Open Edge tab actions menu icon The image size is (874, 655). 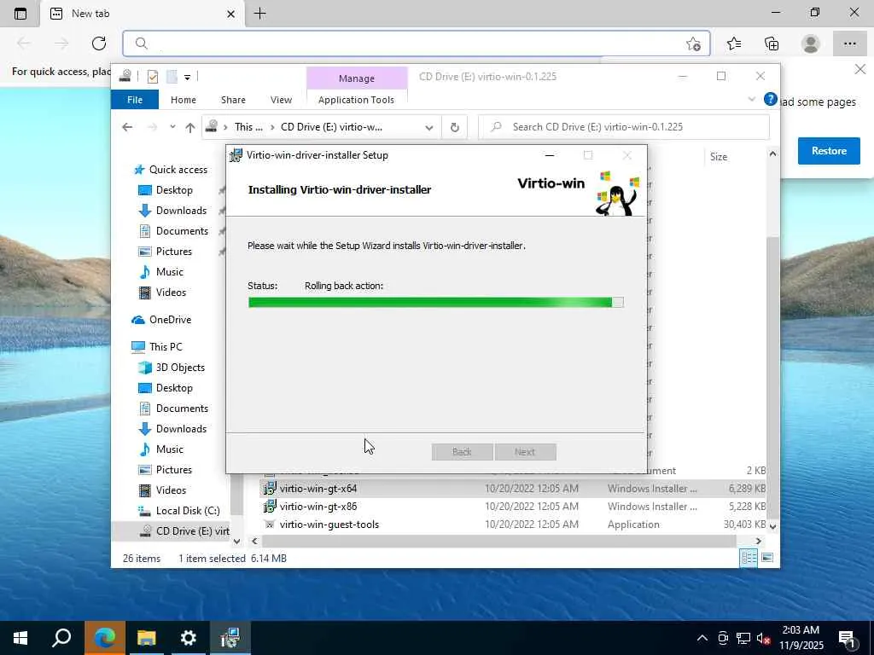point(20,14)
